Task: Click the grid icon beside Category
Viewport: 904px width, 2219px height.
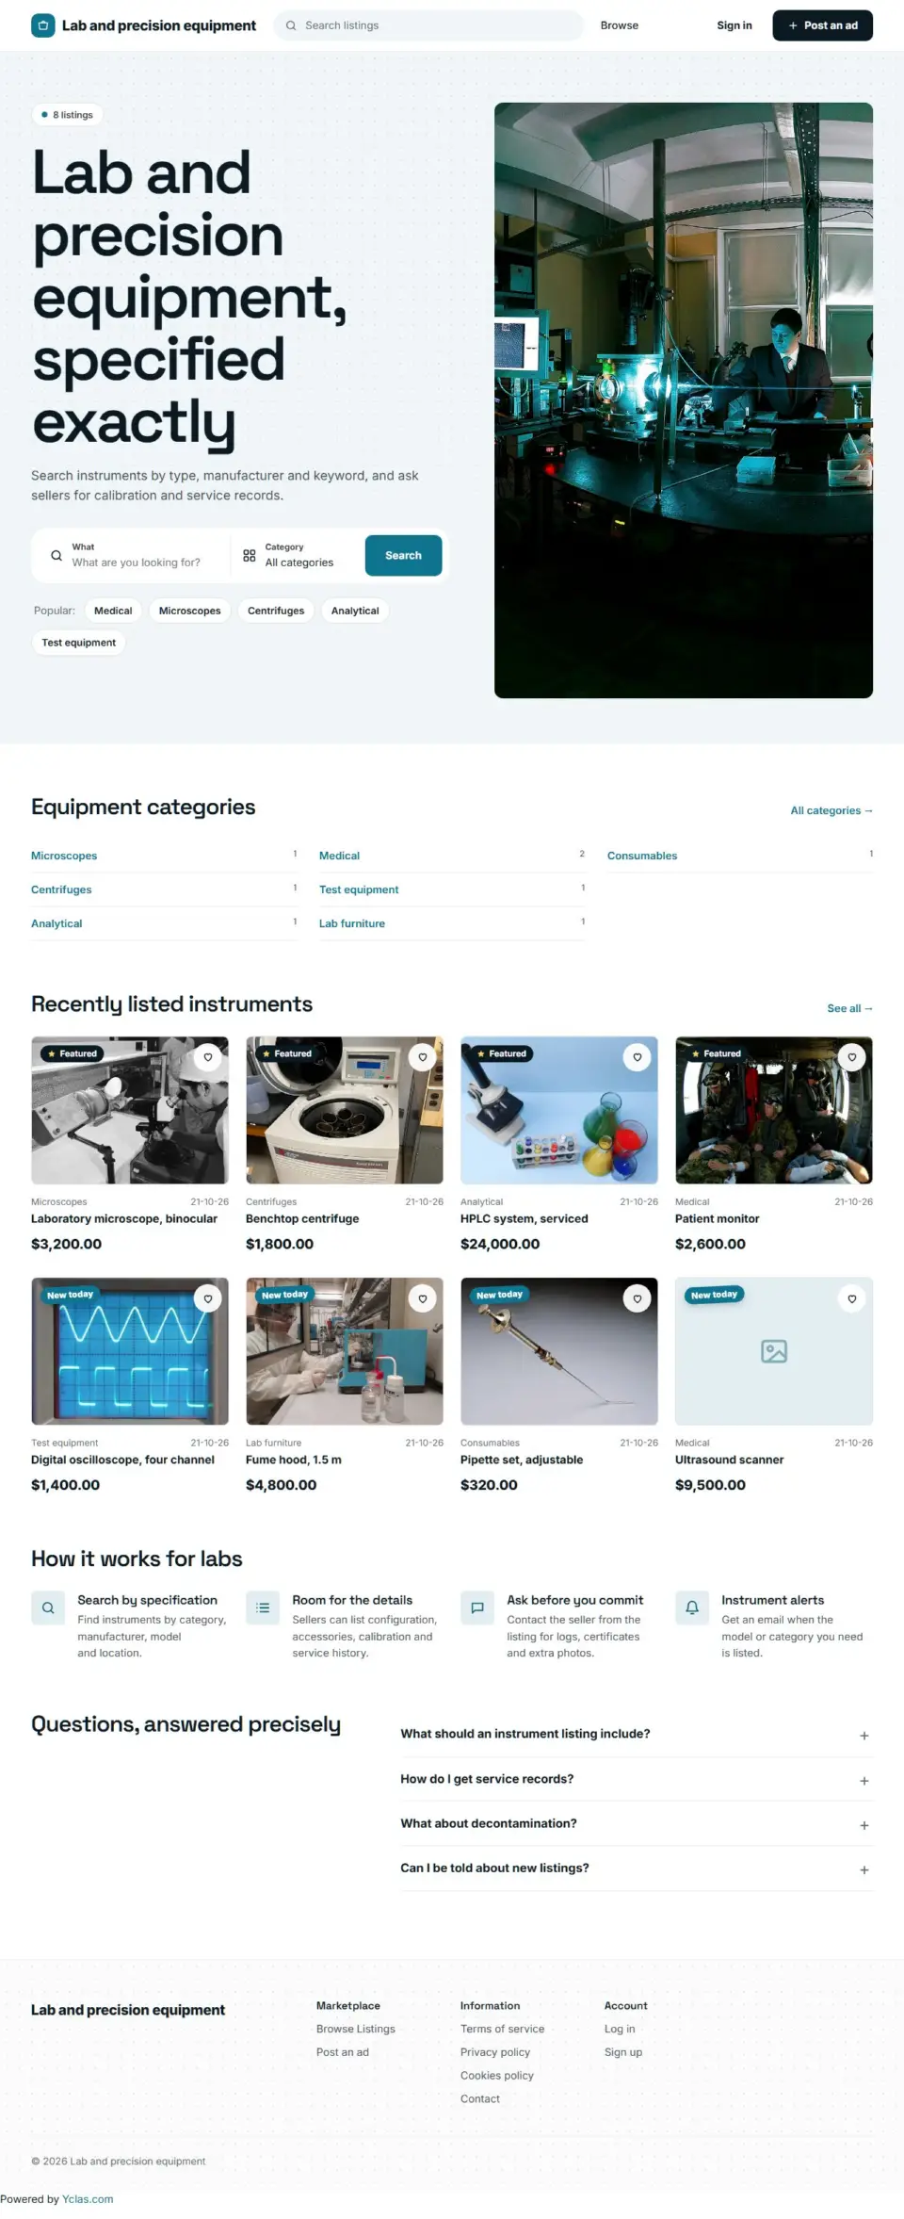Action: click(250, 555)
